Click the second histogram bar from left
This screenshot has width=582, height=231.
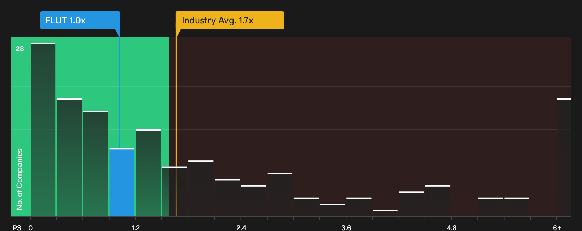69,157
